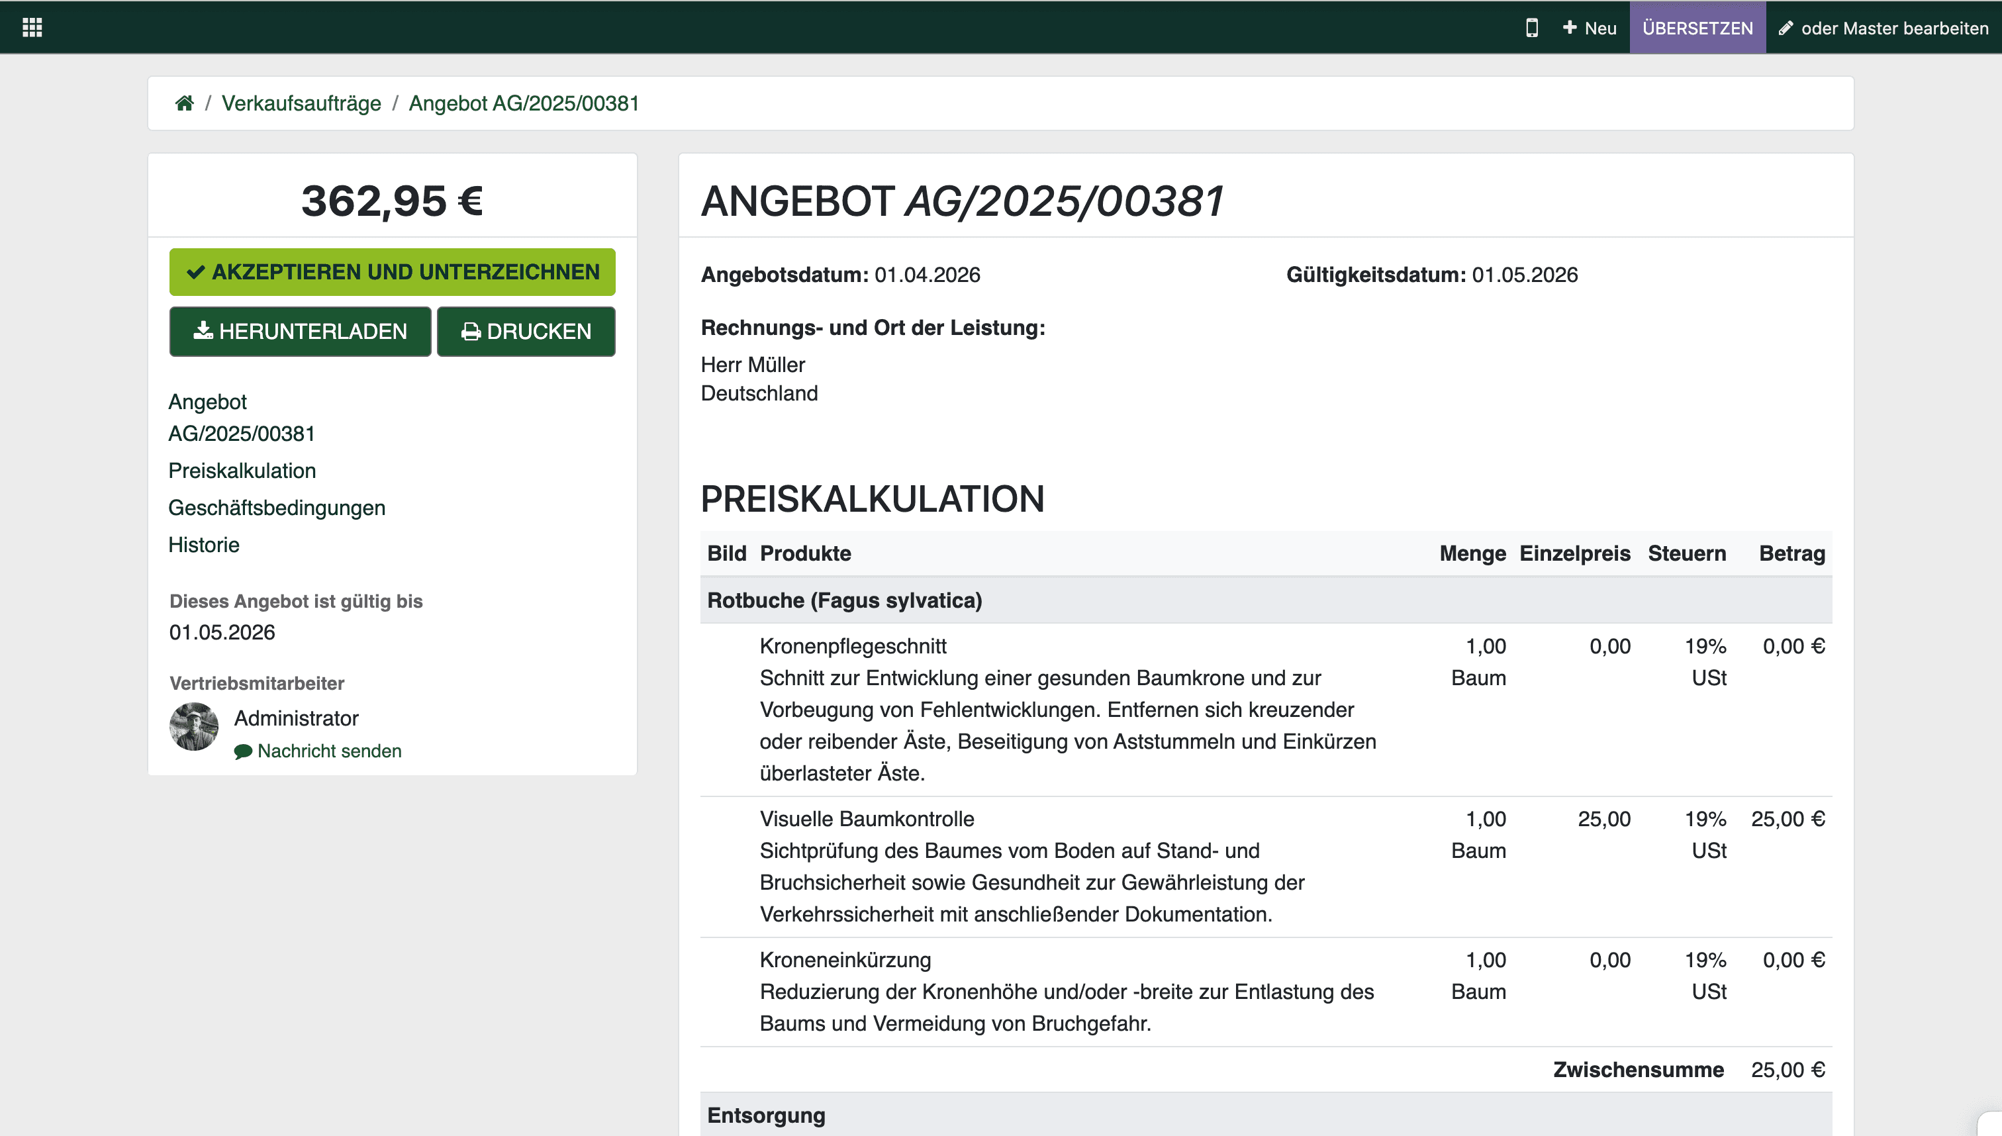Open Verkaufsaufträge breadcrumb link
Image resolution: width=2002 pixels, height=1136 pixels.
[x=301, y=103]
